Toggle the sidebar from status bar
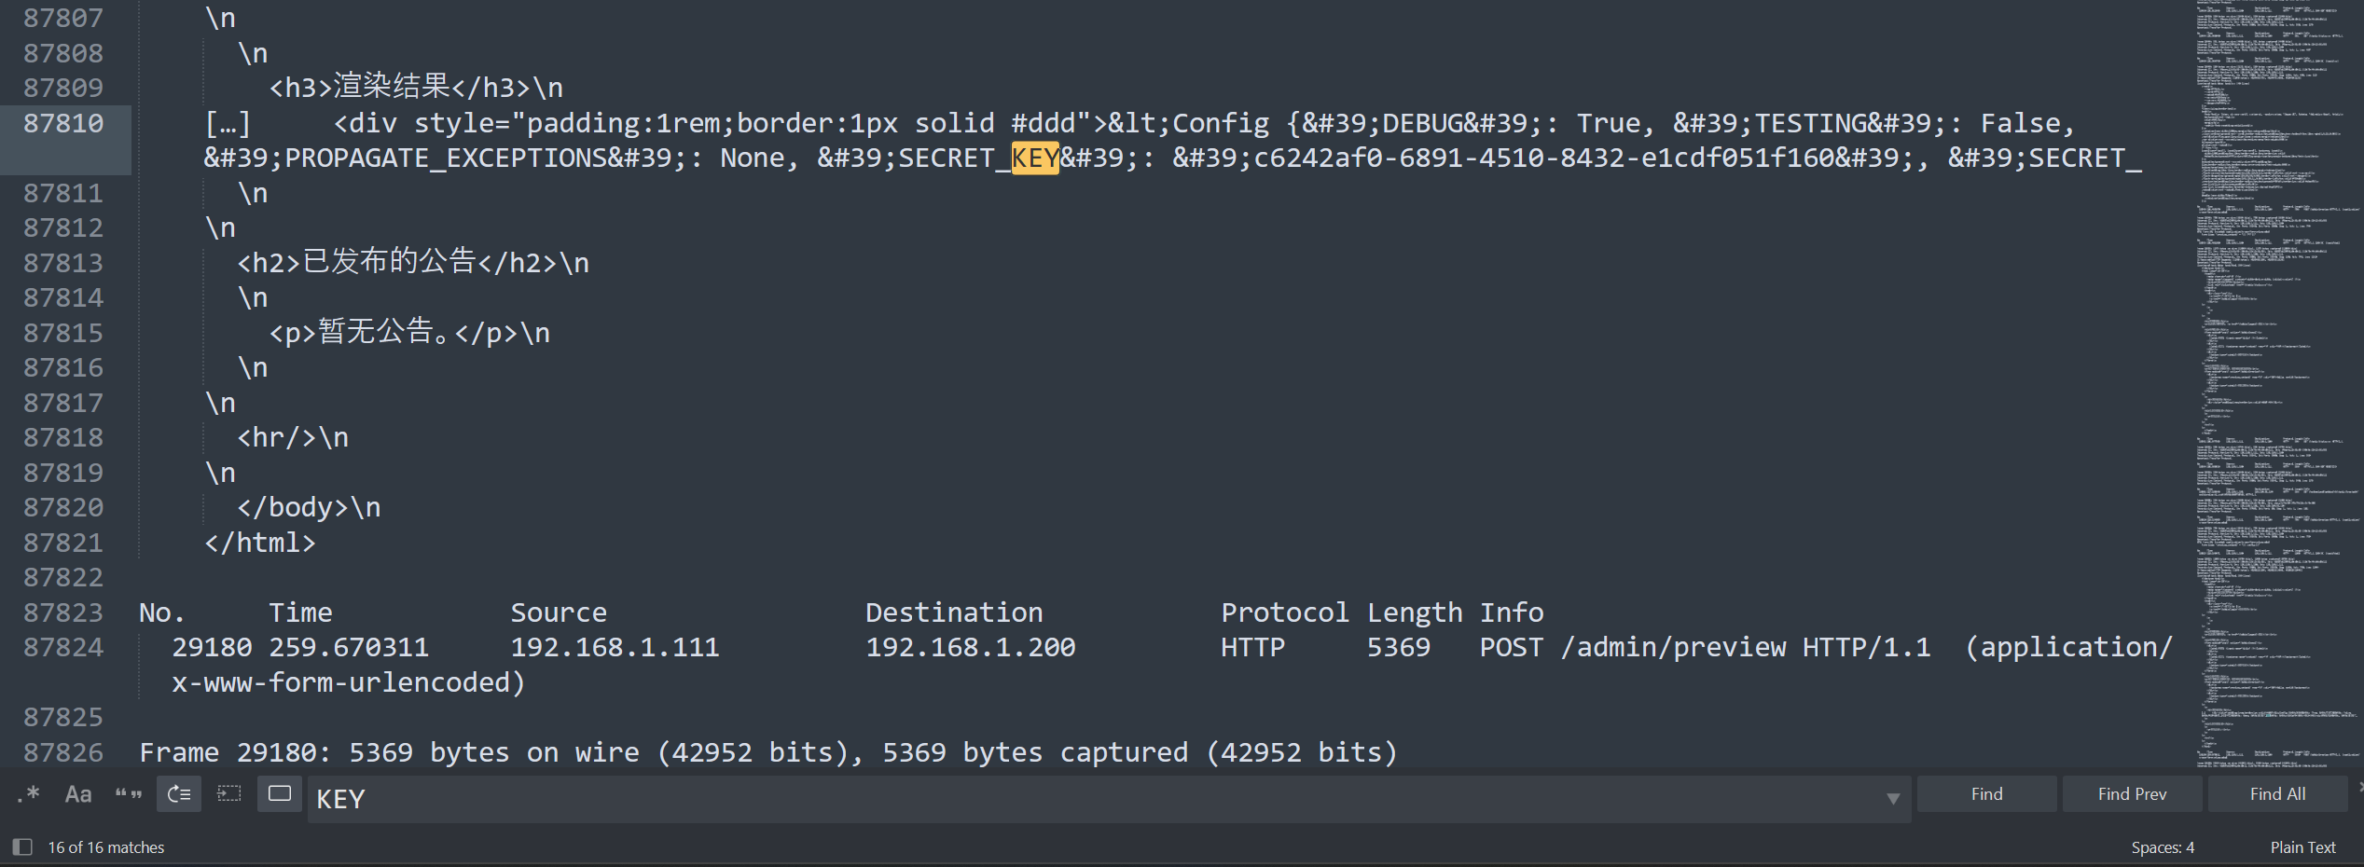The image size is (2364, 867). [x=22, y=846]
